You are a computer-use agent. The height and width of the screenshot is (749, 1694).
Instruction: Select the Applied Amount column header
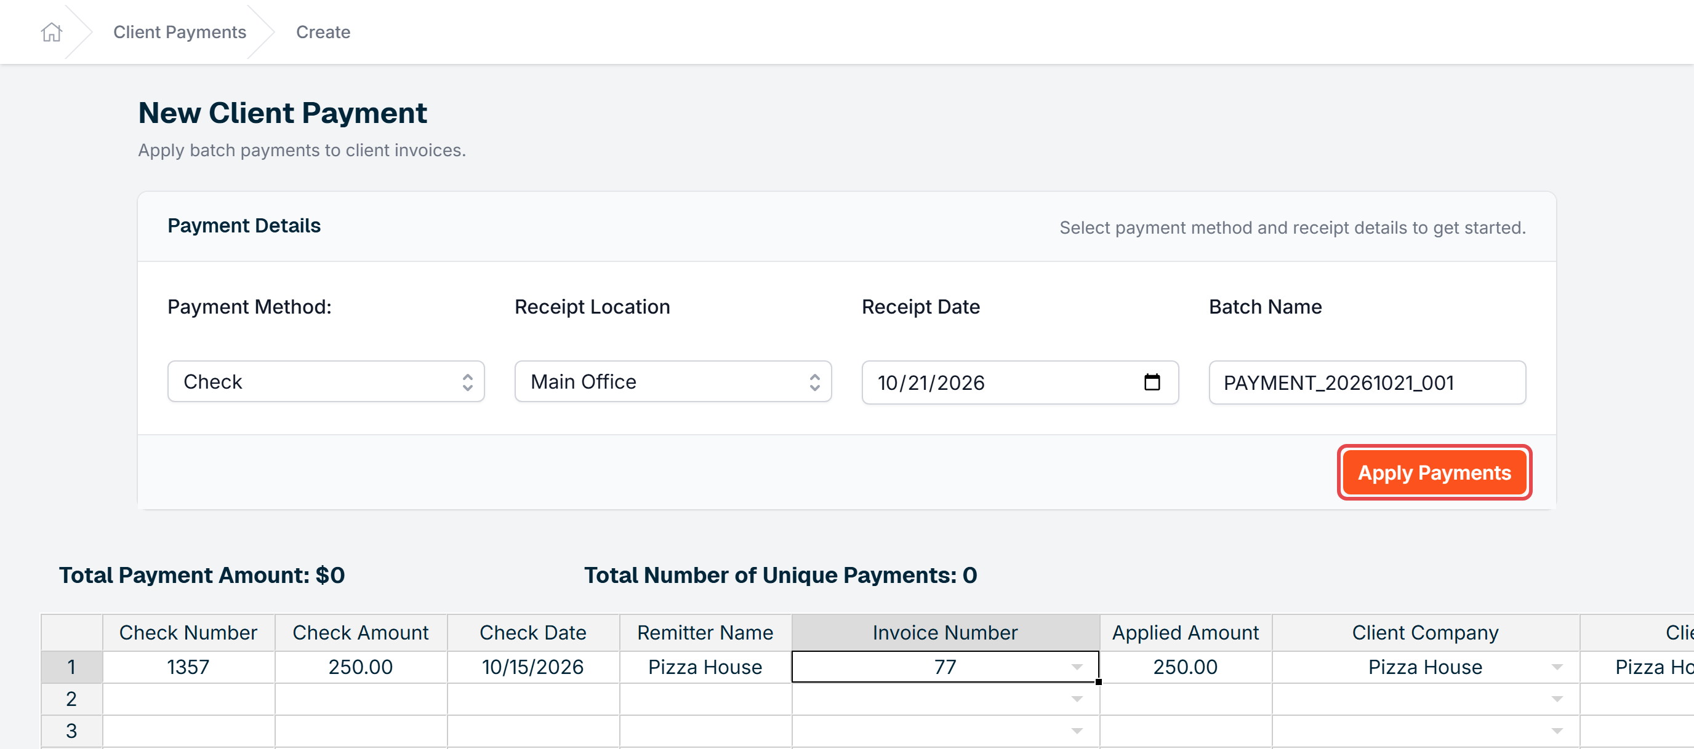pyautogui.click(x=1185, y=633)
